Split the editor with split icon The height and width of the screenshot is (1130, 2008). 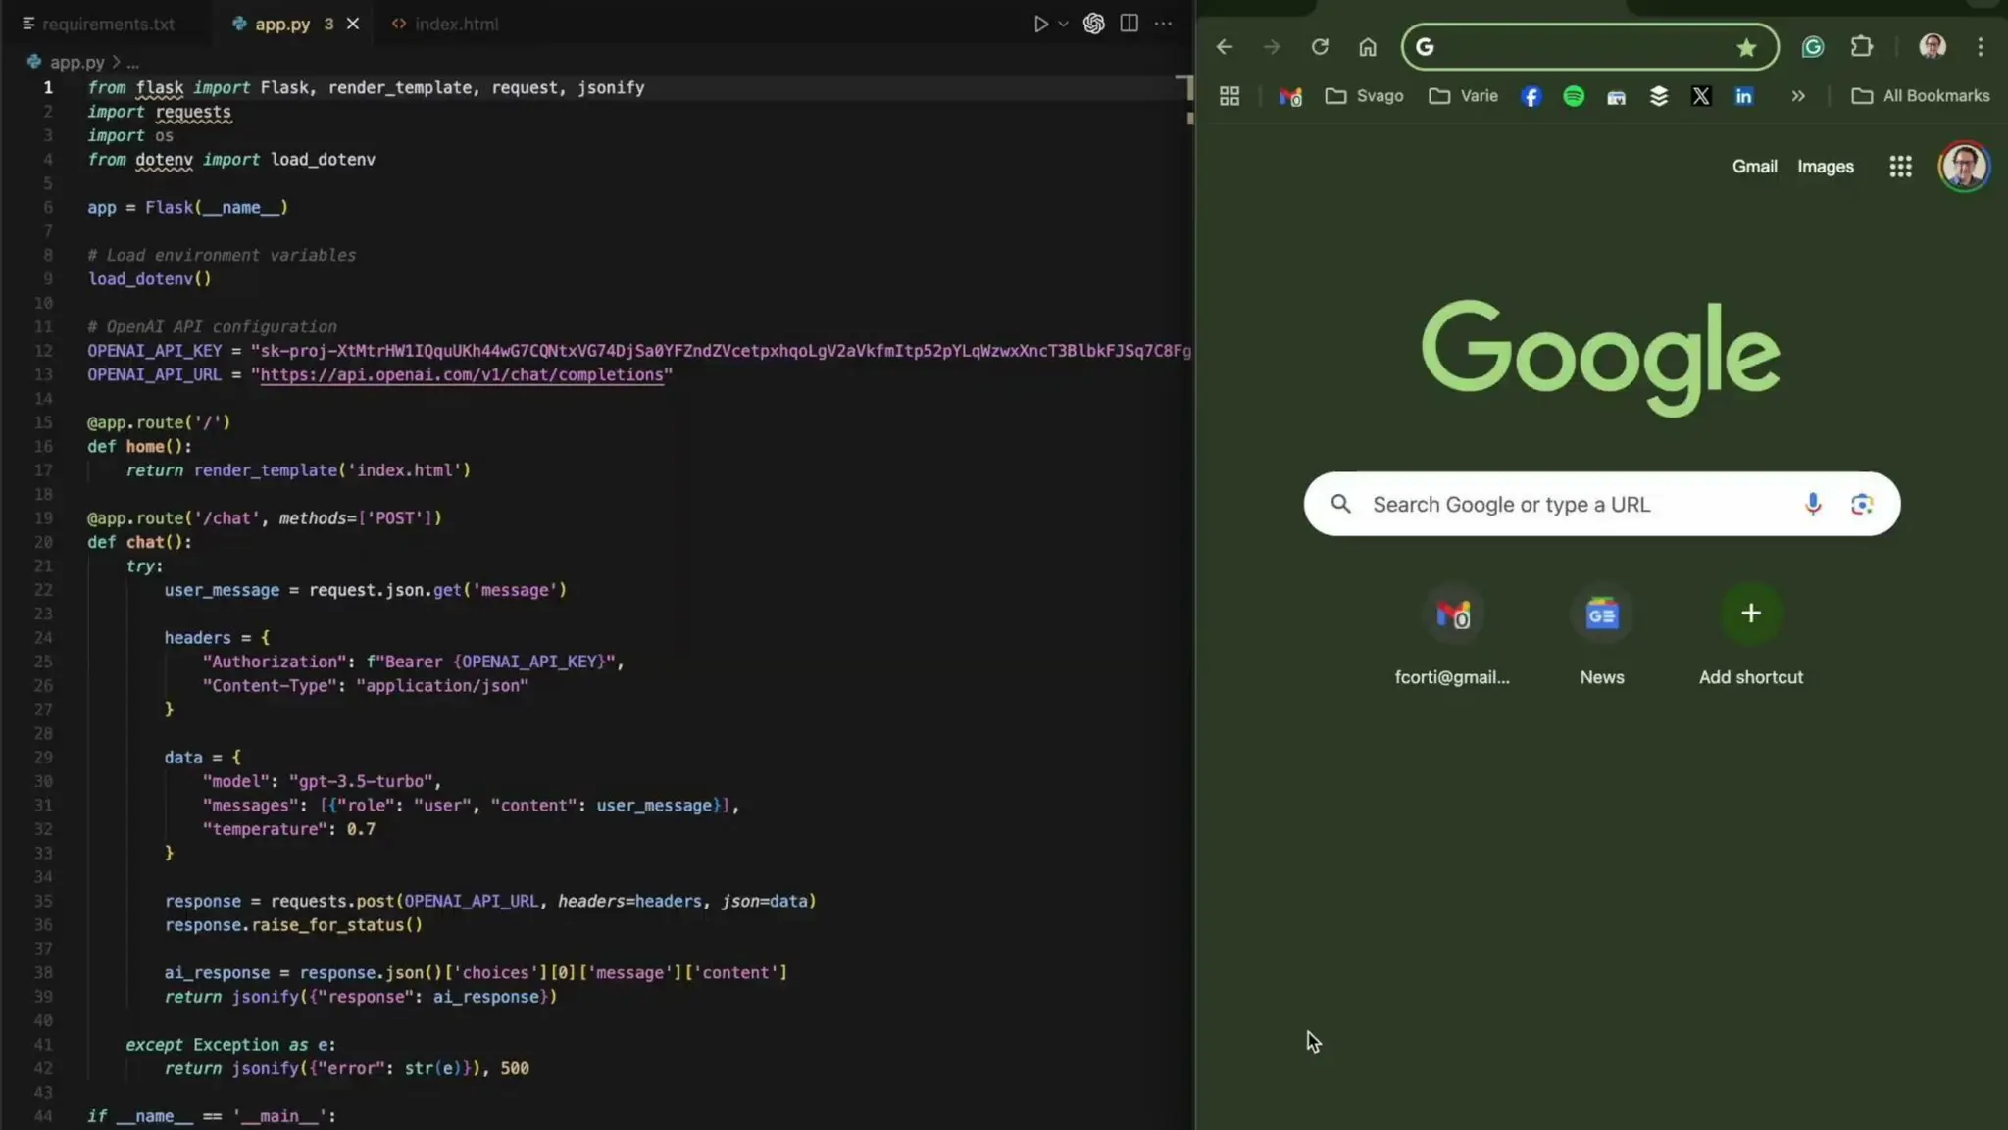tap(1129, 24)
